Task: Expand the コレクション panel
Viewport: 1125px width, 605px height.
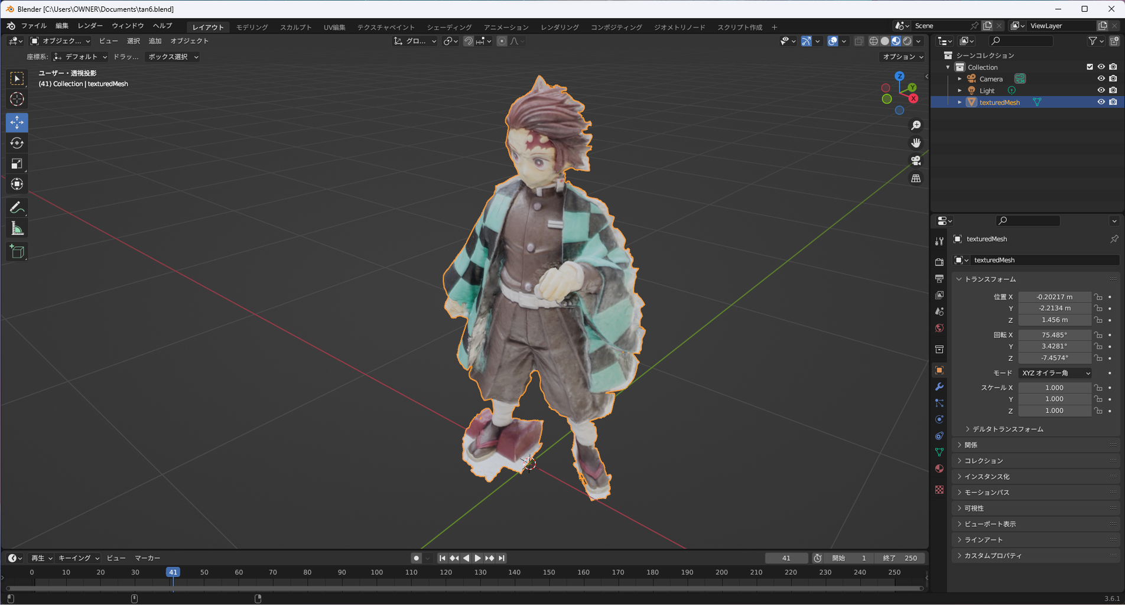Action: [x=1036, y=461]
